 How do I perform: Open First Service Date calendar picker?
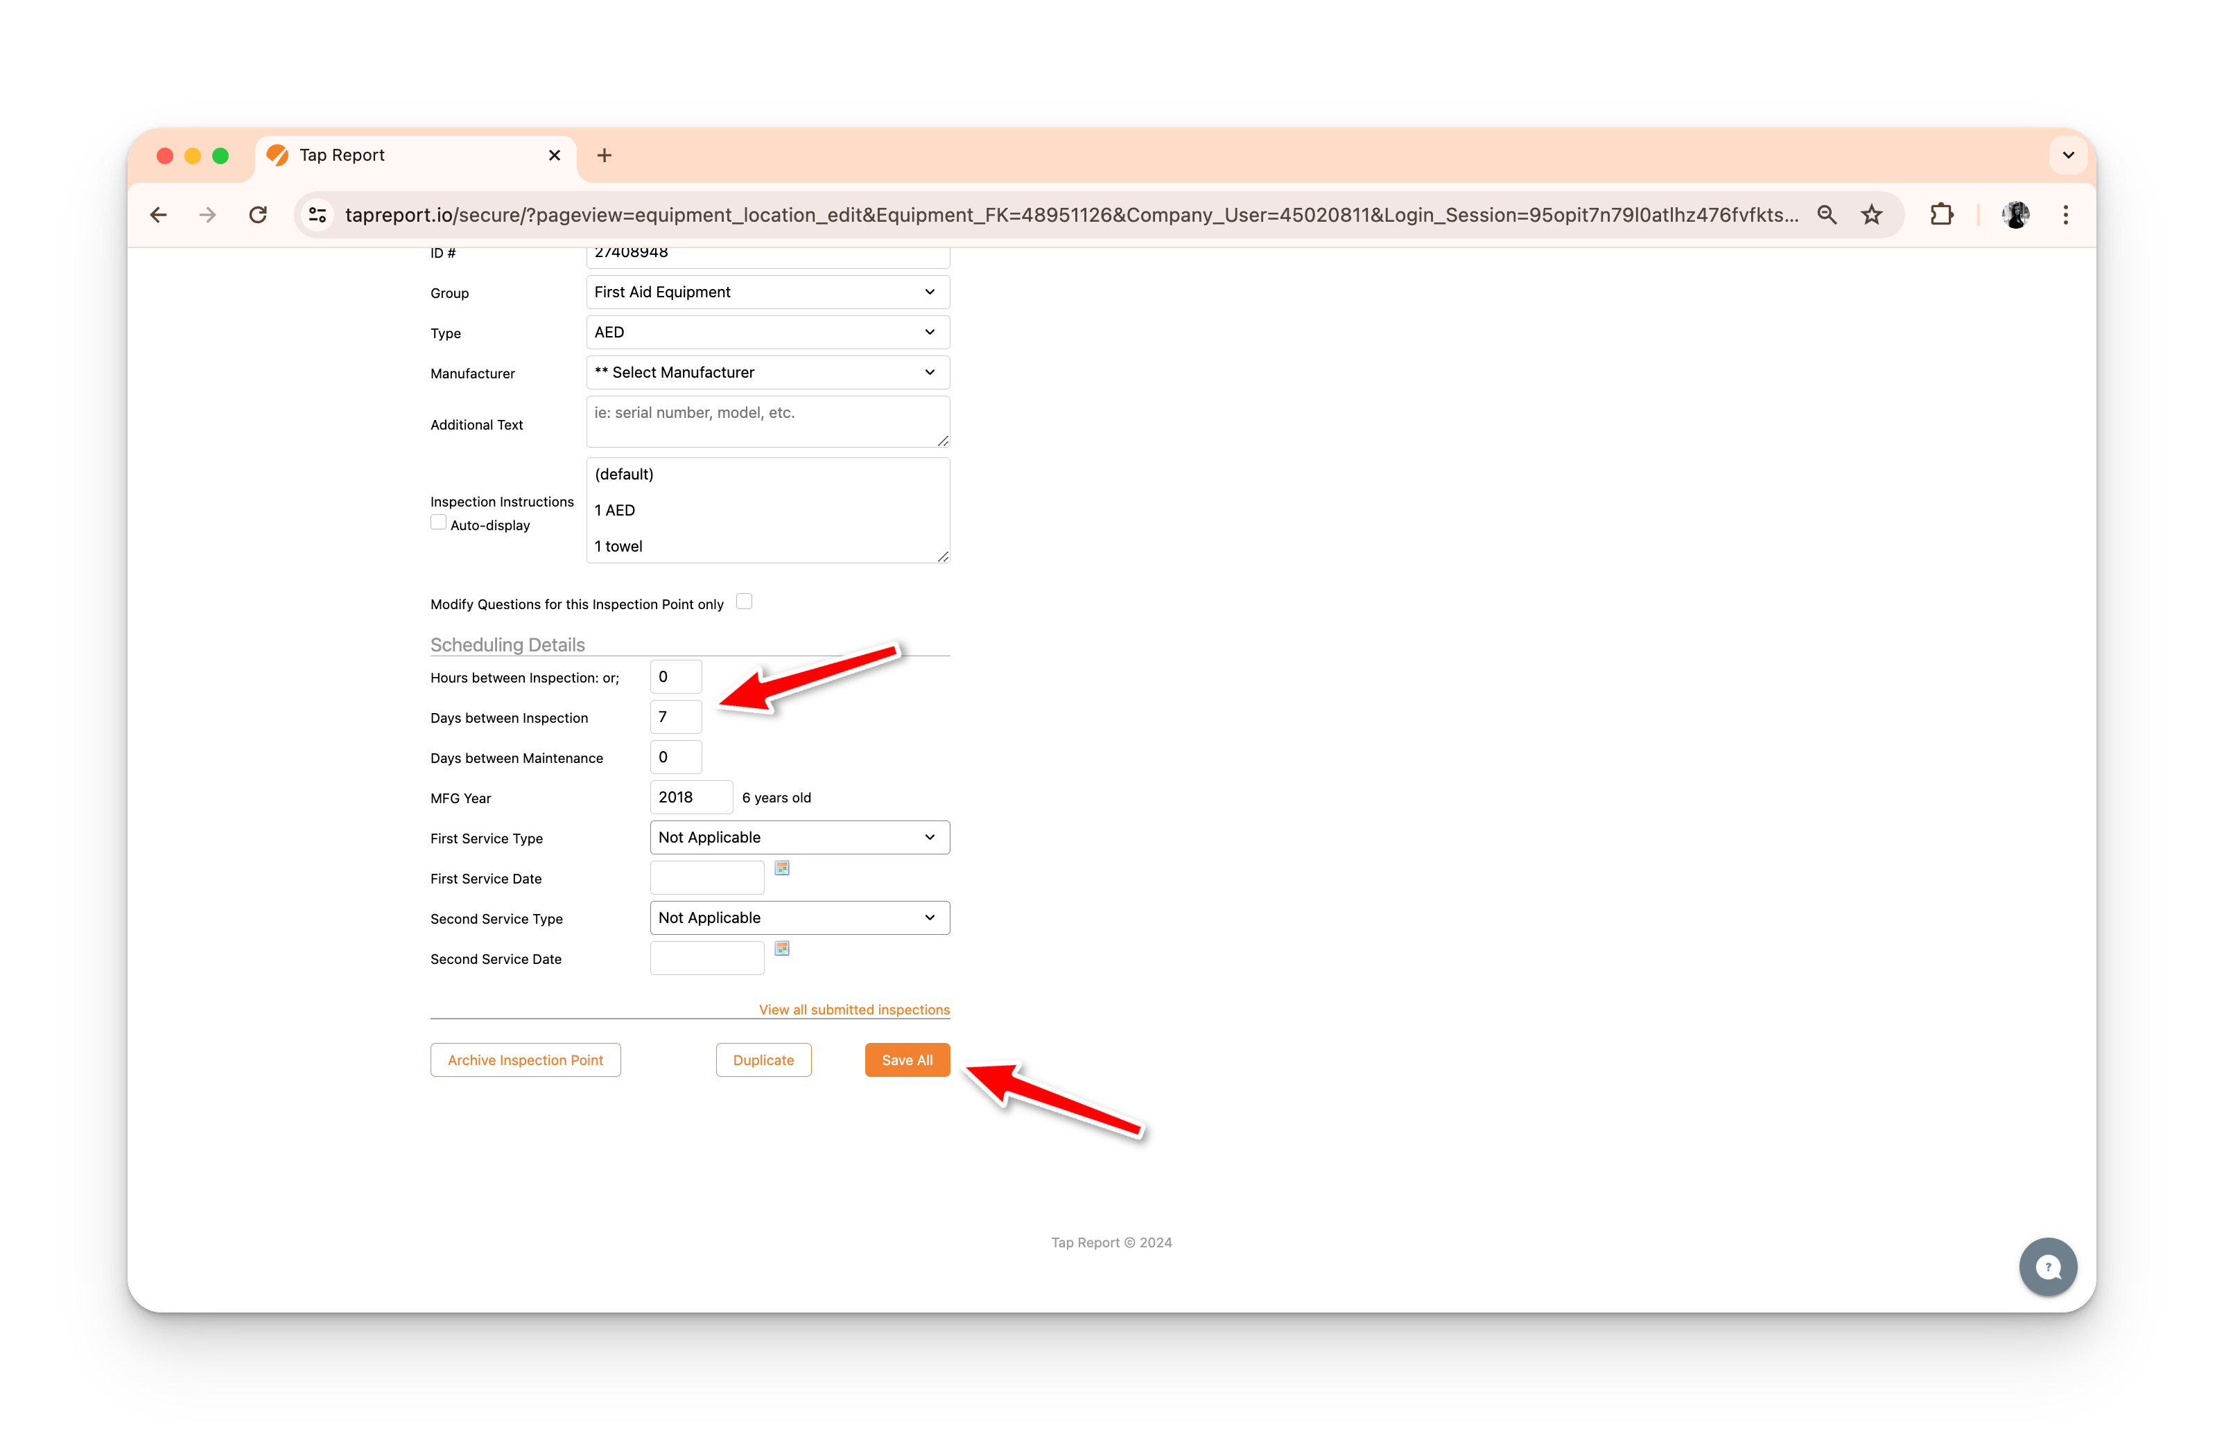tap(782, 868)
